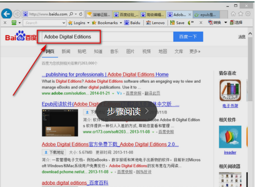255x187 pixels.
Task: Open the 更多 categories link
Action: [195, 51]
